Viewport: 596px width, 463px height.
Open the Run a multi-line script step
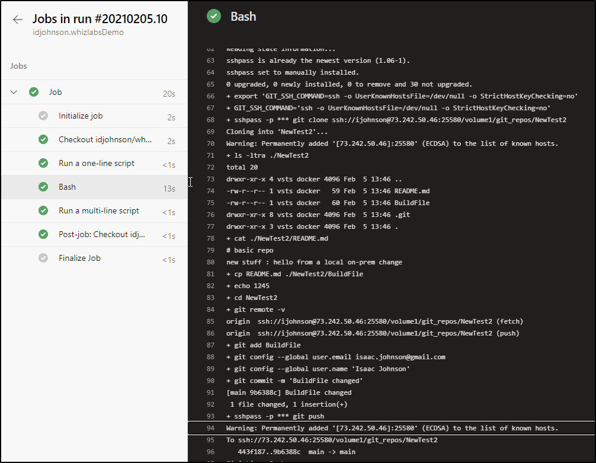tap(98, 210)
